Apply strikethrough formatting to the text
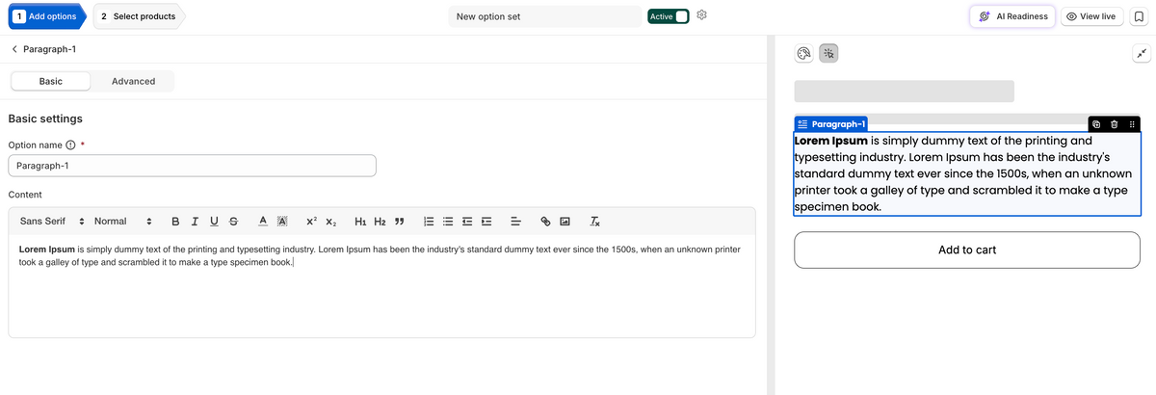1156x395 pixels. (x=233, y=222)
